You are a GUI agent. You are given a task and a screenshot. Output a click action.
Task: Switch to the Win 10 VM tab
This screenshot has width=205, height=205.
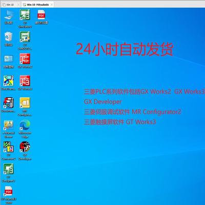11,5
